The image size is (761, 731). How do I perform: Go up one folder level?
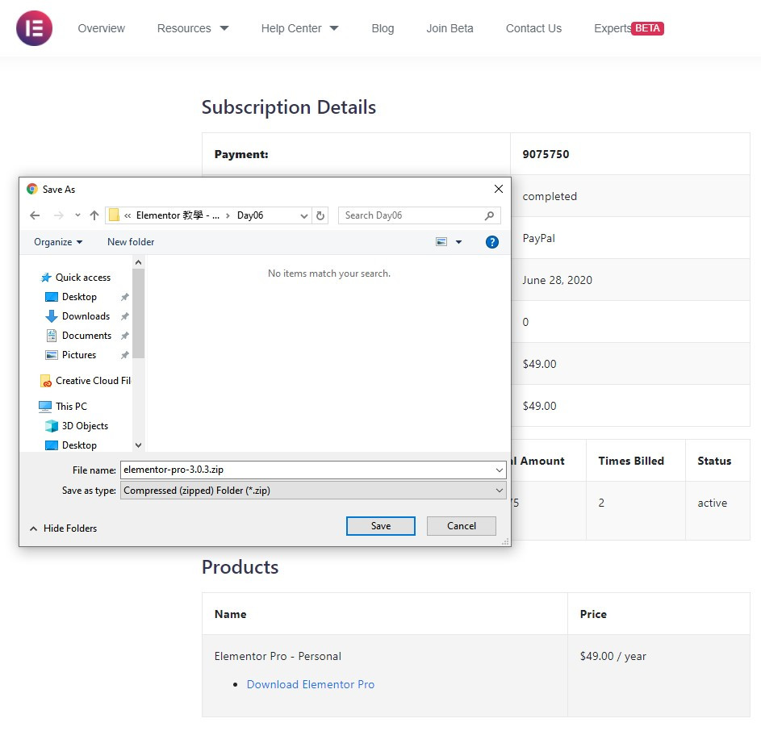(94, 215)
